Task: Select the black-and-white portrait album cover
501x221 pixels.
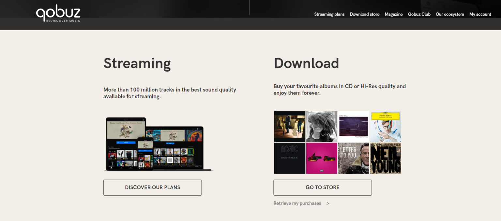Action: (322, 126)
